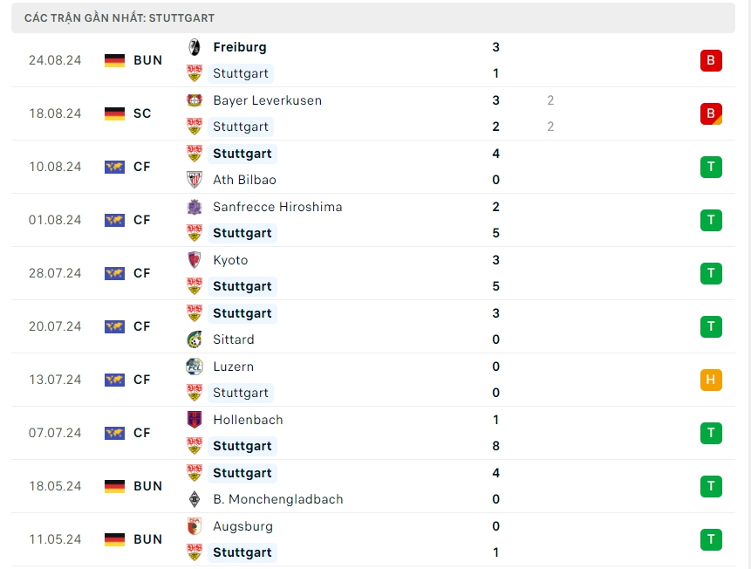Click the Ath Bilbao crest icon

(x=195, y=180)
